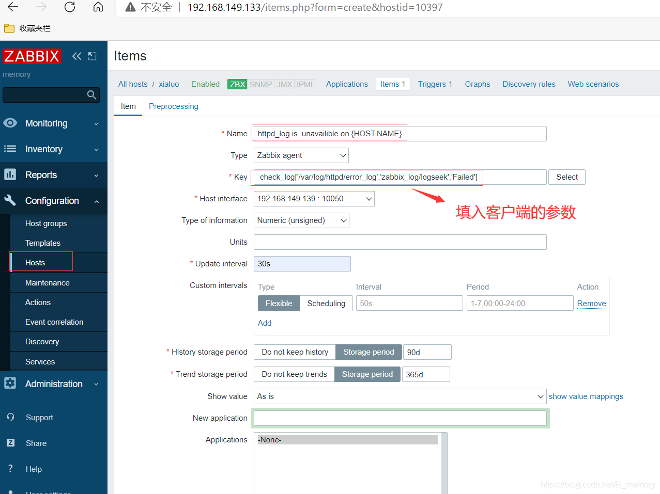Expand the Monitoring menu chevron
660x494 pixels.
pos(96,124)
